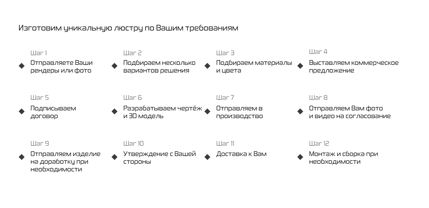
Task: Click 'Доставка к Вам' step text
Action: click(x=241, y=154)
